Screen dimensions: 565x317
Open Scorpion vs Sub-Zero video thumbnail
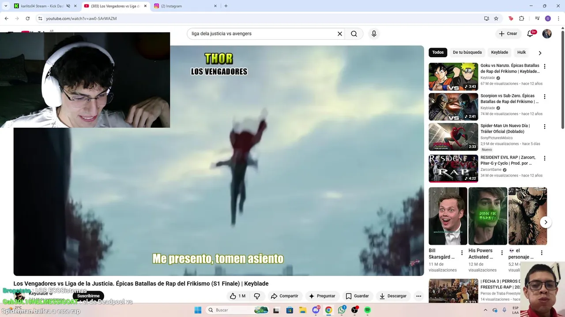point(453,107)
